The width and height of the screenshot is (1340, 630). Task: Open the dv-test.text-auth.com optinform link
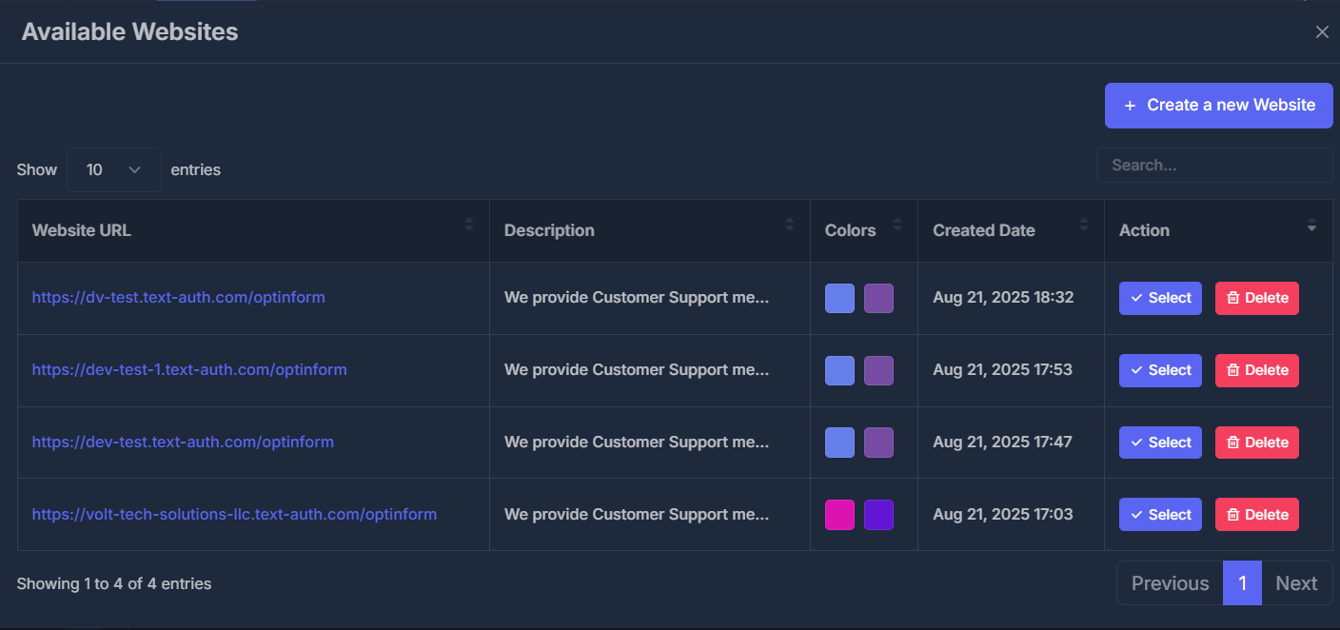click(x=179, y=298)
